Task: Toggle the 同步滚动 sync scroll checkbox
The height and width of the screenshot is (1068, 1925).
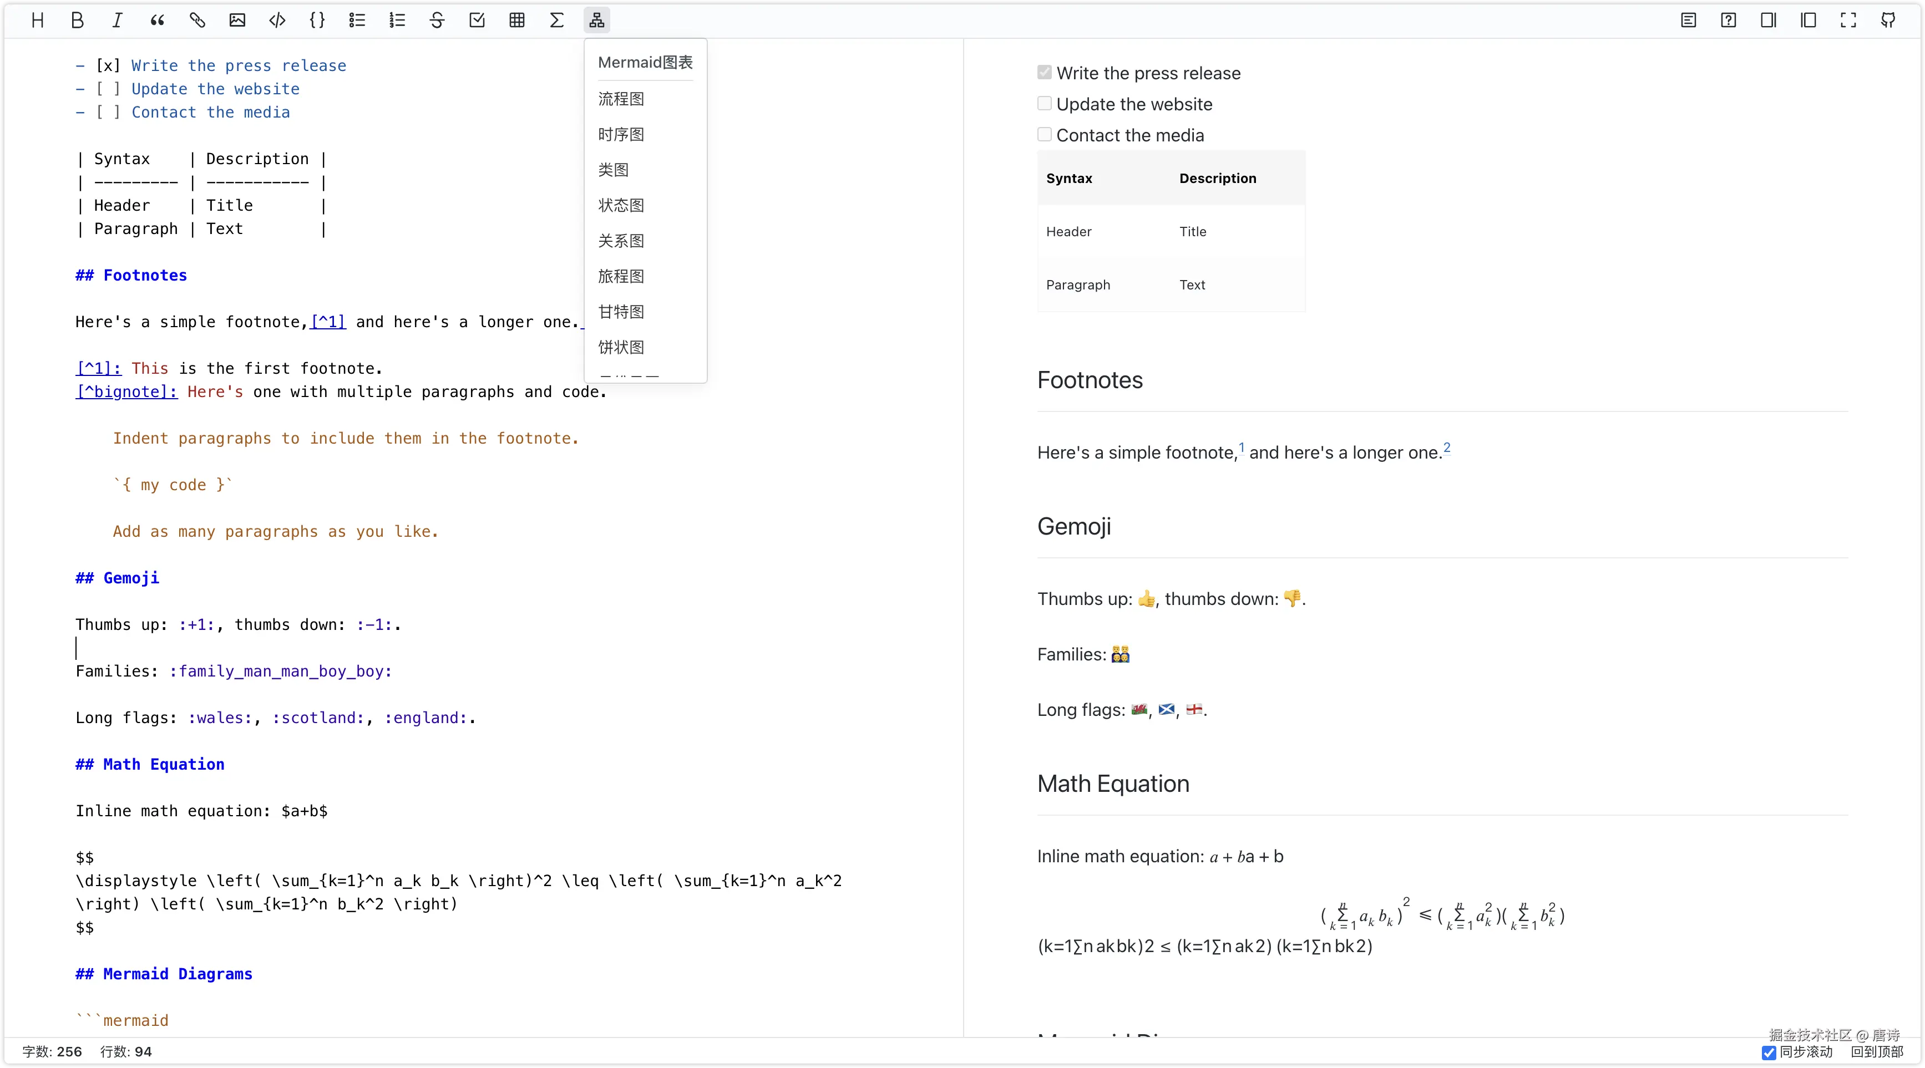Action: [1769, 1052]
